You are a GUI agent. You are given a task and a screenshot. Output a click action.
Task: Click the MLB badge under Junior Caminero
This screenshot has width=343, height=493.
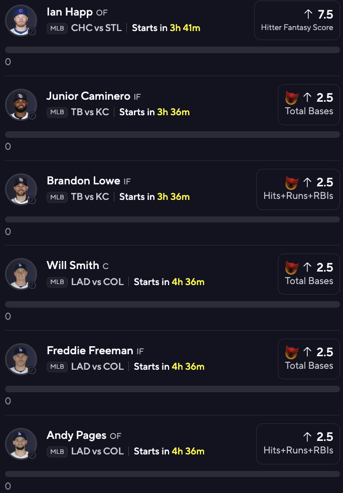pyautogui.click(x=57, y=112)
